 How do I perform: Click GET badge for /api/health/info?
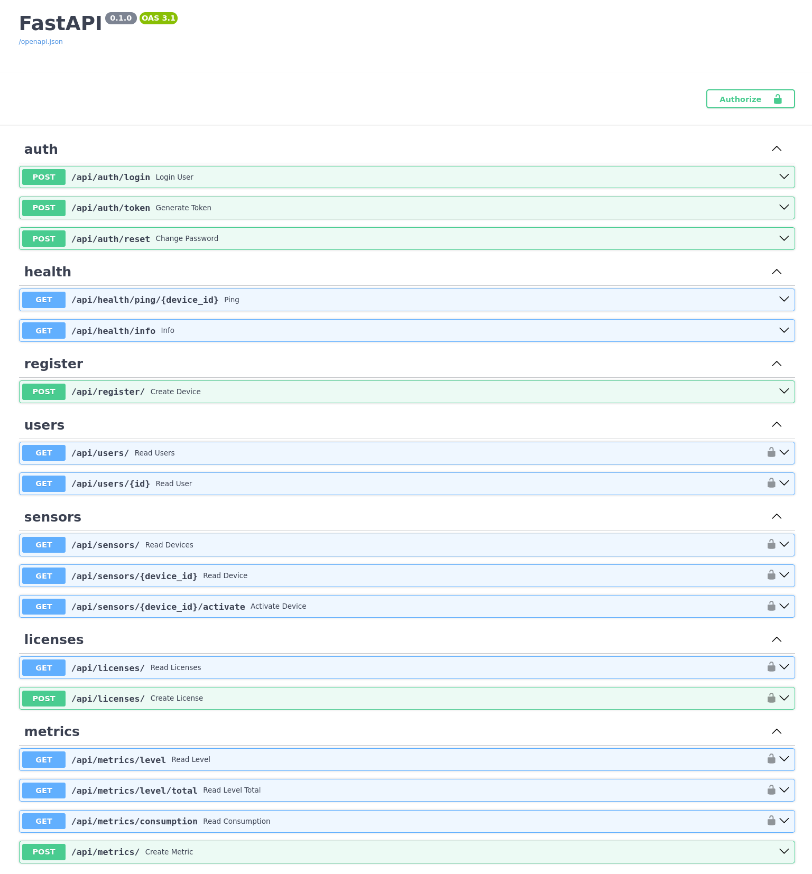[x=44, y=331]
